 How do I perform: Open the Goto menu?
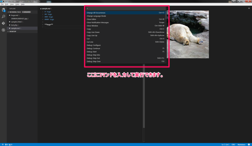pos(17,4)
